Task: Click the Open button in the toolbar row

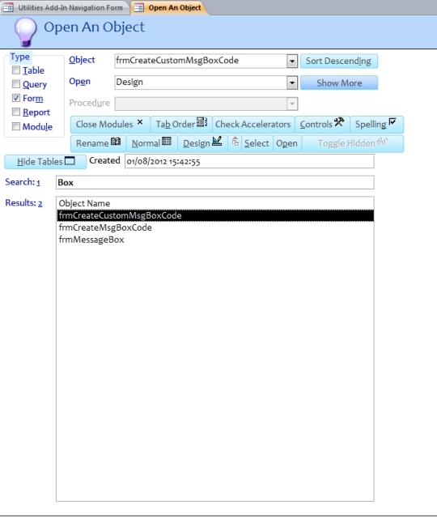Action: (286, 143)
